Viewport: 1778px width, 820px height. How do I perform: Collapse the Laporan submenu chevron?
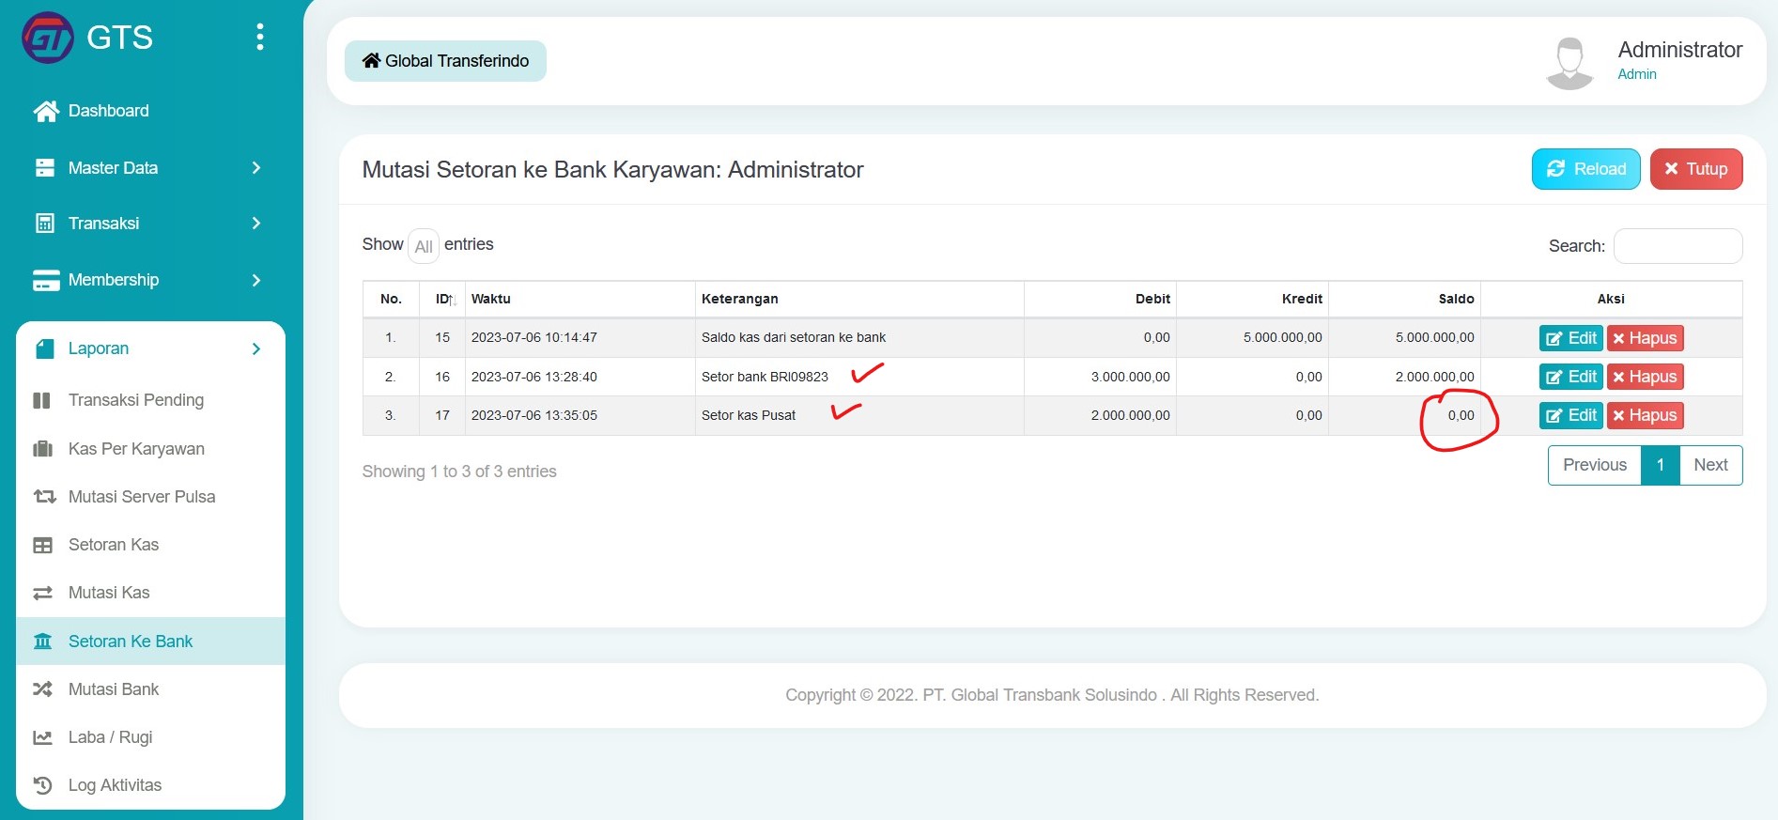[x=256, y=348]
